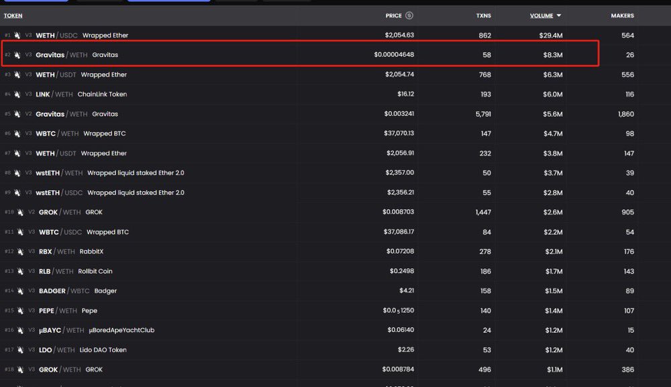Click the 1,447 transactions value for GROK
The image size is (671, 387).
(483, 213)
